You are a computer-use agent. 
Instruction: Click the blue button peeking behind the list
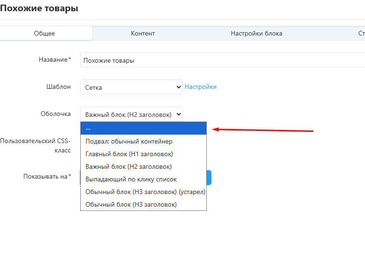click(209, 178)
